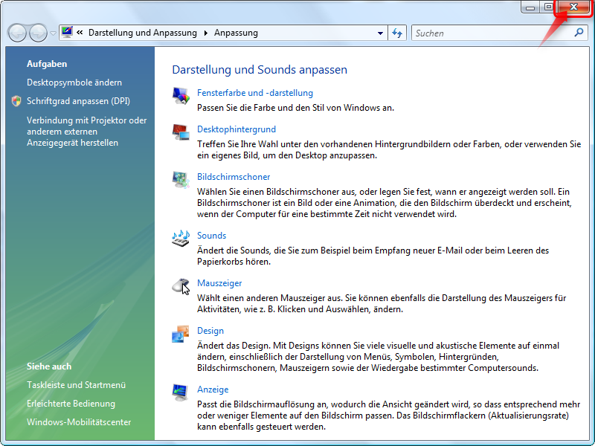
Task: Click the Sounds musical notes icon
Action: click(181, 238)
